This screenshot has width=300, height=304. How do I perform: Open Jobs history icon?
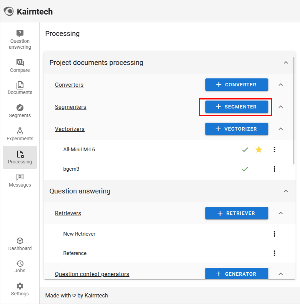click(x=20, y=264)
